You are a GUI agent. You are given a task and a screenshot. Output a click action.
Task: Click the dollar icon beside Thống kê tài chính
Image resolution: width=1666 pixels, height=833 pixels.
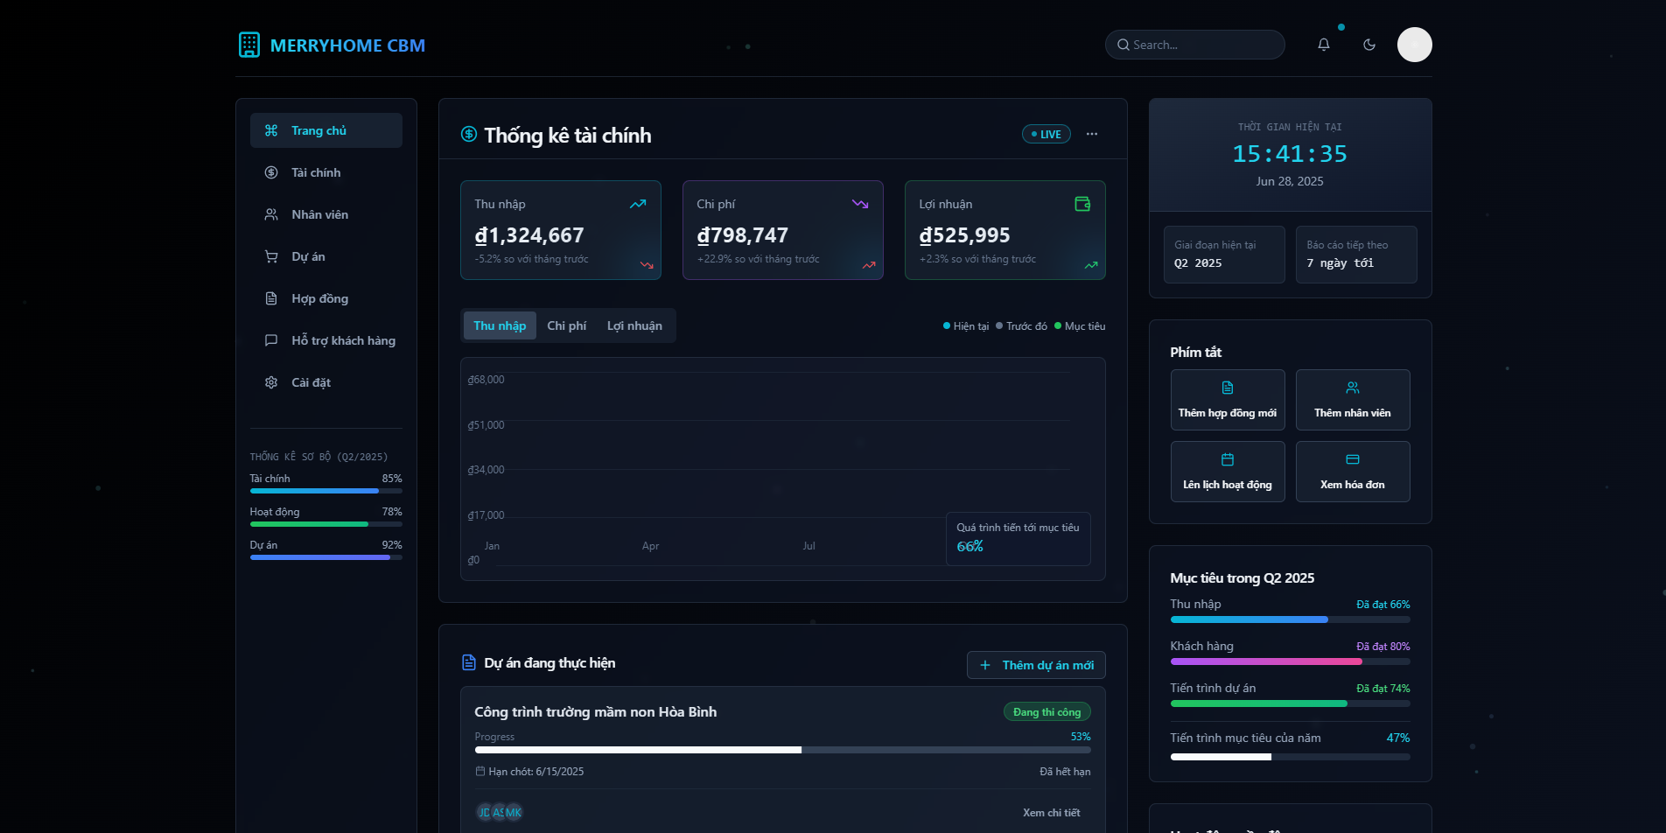(x=469, y=134)
